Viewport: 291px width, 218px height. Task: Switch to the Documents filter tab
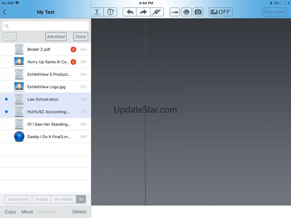tap(18, 199)
